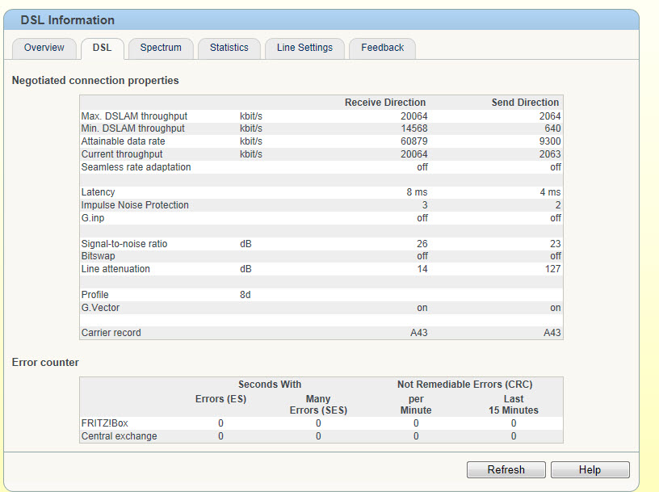Switch to the Overview tab
Viewport: 659px width, 492px height.
coord(44,48)
